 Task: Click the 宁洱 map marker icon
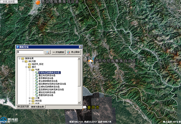[x=90, y=61]
